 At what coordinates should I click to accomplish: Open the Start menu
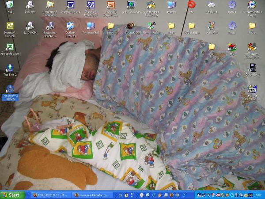(x=12, y=195)
